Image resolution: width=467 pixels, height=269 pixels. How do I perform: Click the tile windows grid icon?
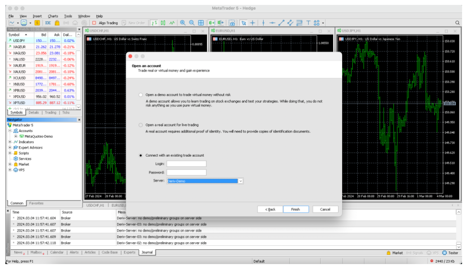(x=201, y=23)
